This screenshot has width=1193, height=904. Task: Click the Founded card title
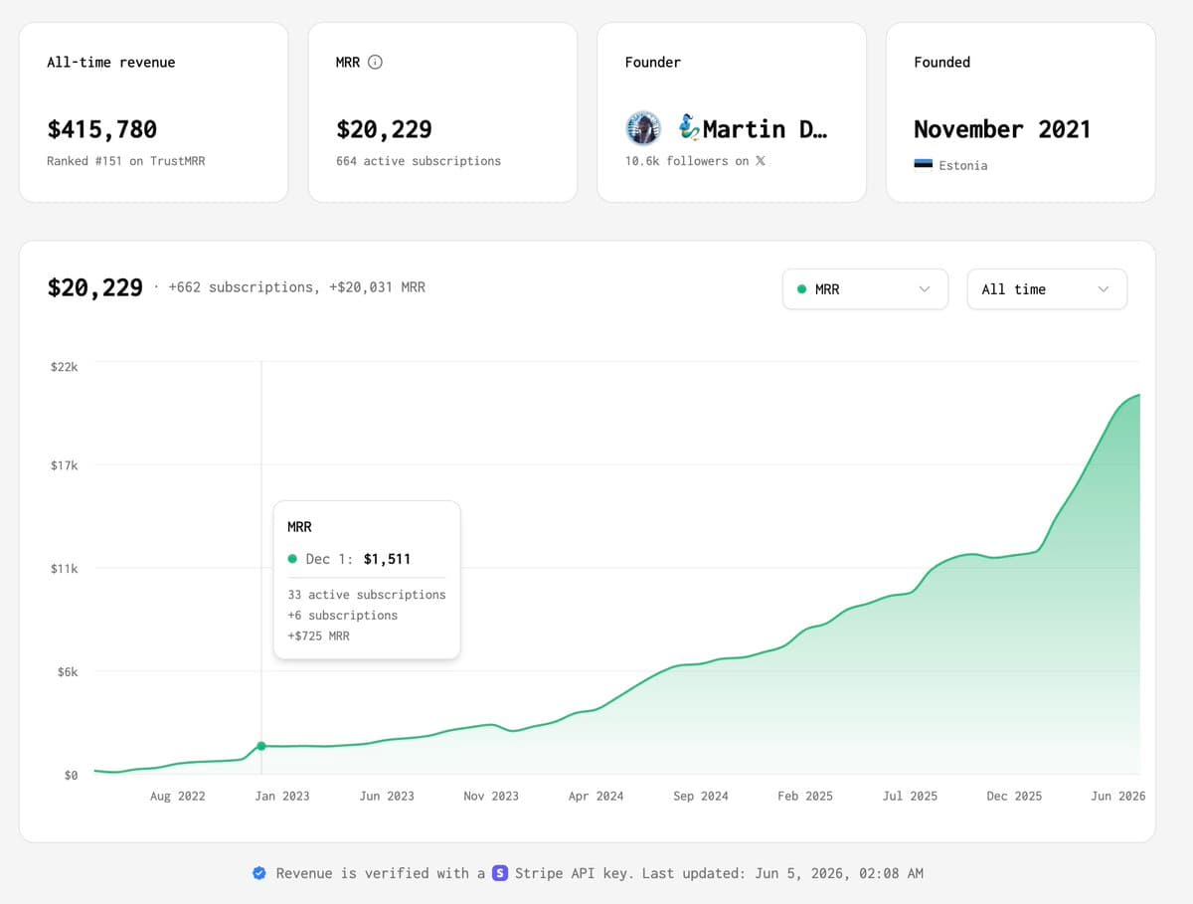pos(942,62)
